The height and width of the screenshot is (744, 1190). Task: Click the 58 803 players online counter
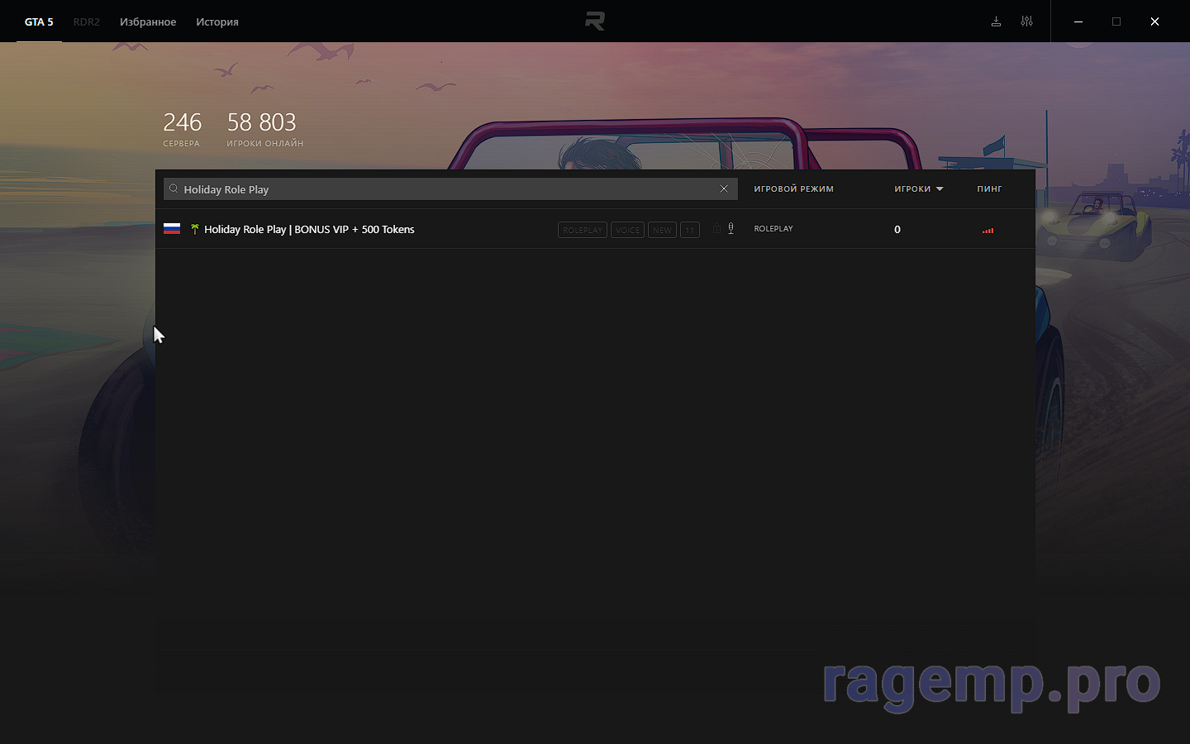[x=264, y=129]
